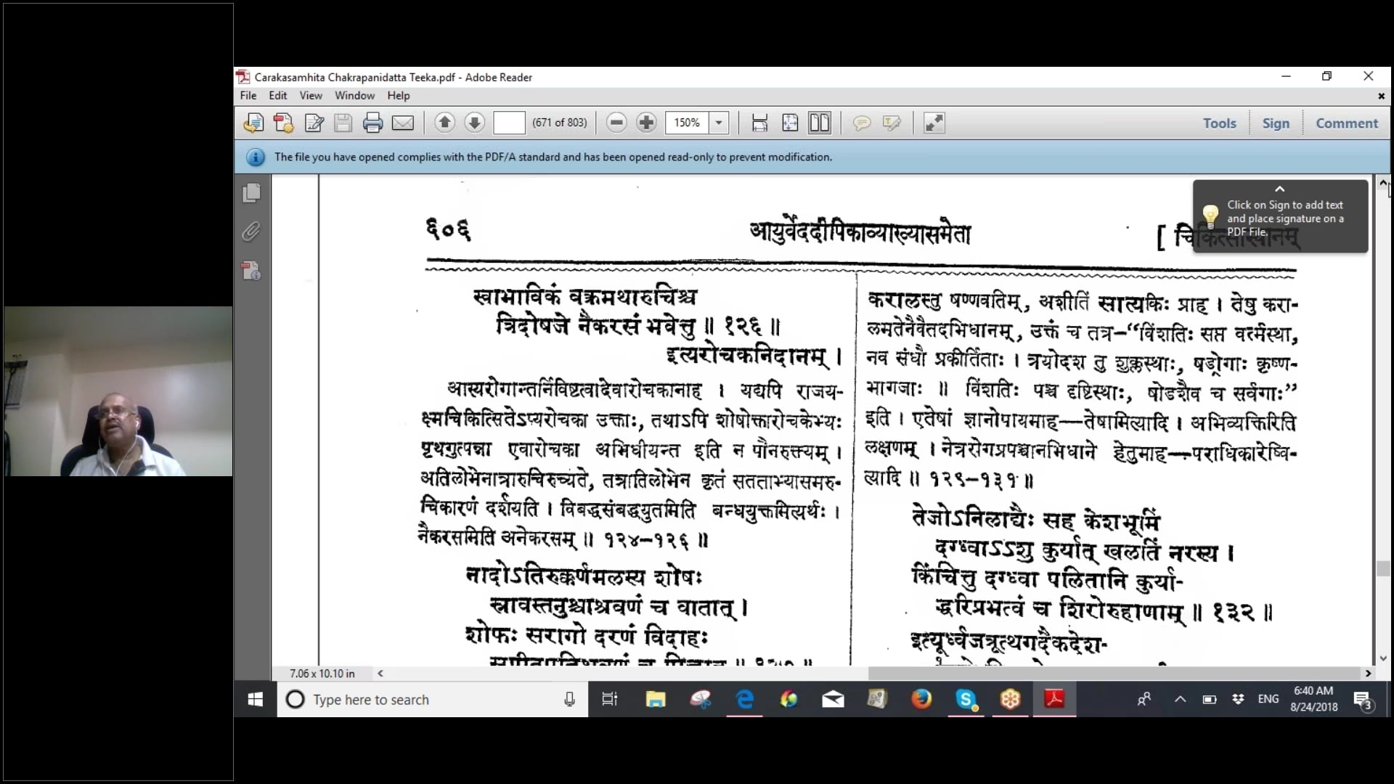Open the Attachments paperclip panel
Screen dimensions: 1394x784
[x=251, y=232]
